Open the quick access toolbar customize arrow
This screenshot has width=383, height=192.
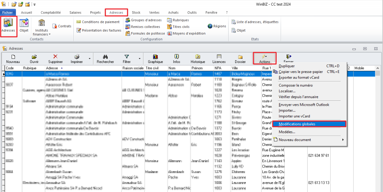tap(35, 4)
